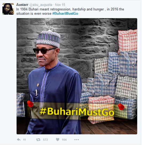
Task: Open the attached image on stone wall
Action: [77, 76]
